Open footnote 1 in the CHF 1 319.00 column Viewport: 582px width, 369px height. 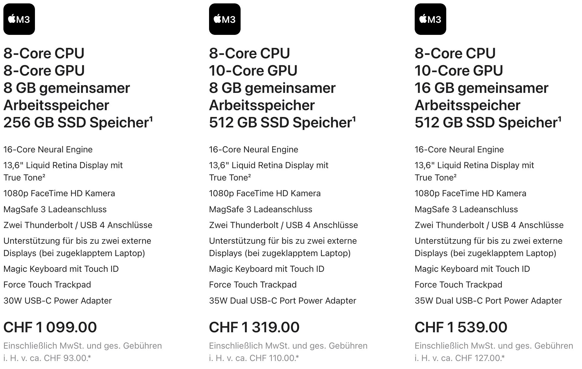tap(354, 118)
